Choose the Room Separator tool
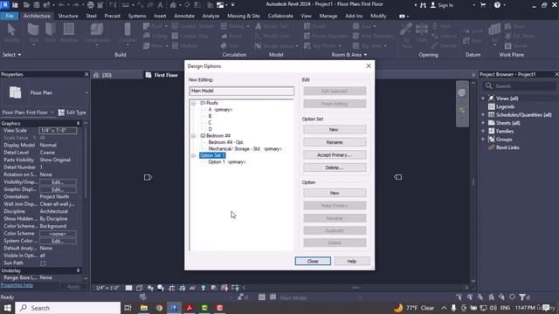 (326, 36)
